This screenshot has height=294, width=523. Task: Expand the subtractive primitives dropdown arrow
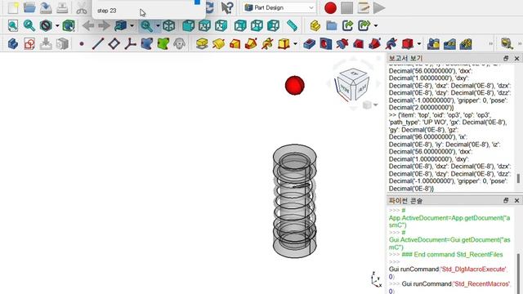click(419, 43)
